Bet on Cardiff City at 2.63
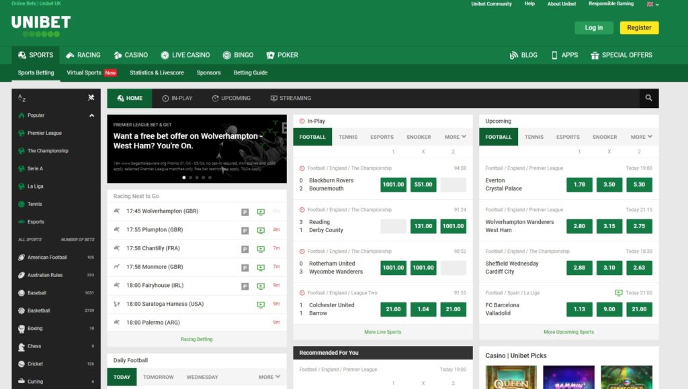 [639, 268]
